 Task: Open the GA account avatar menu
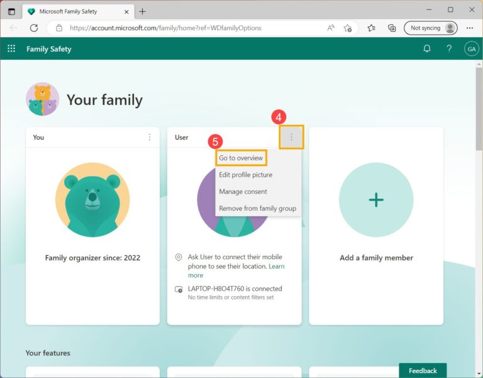472,49
